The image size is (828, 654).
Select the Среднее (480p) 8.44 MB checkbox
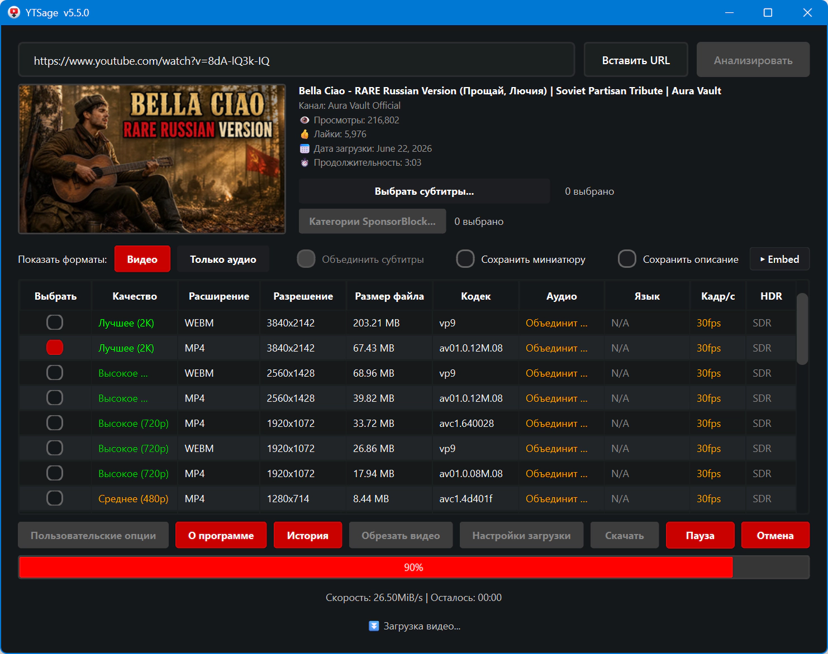(55, 498)
